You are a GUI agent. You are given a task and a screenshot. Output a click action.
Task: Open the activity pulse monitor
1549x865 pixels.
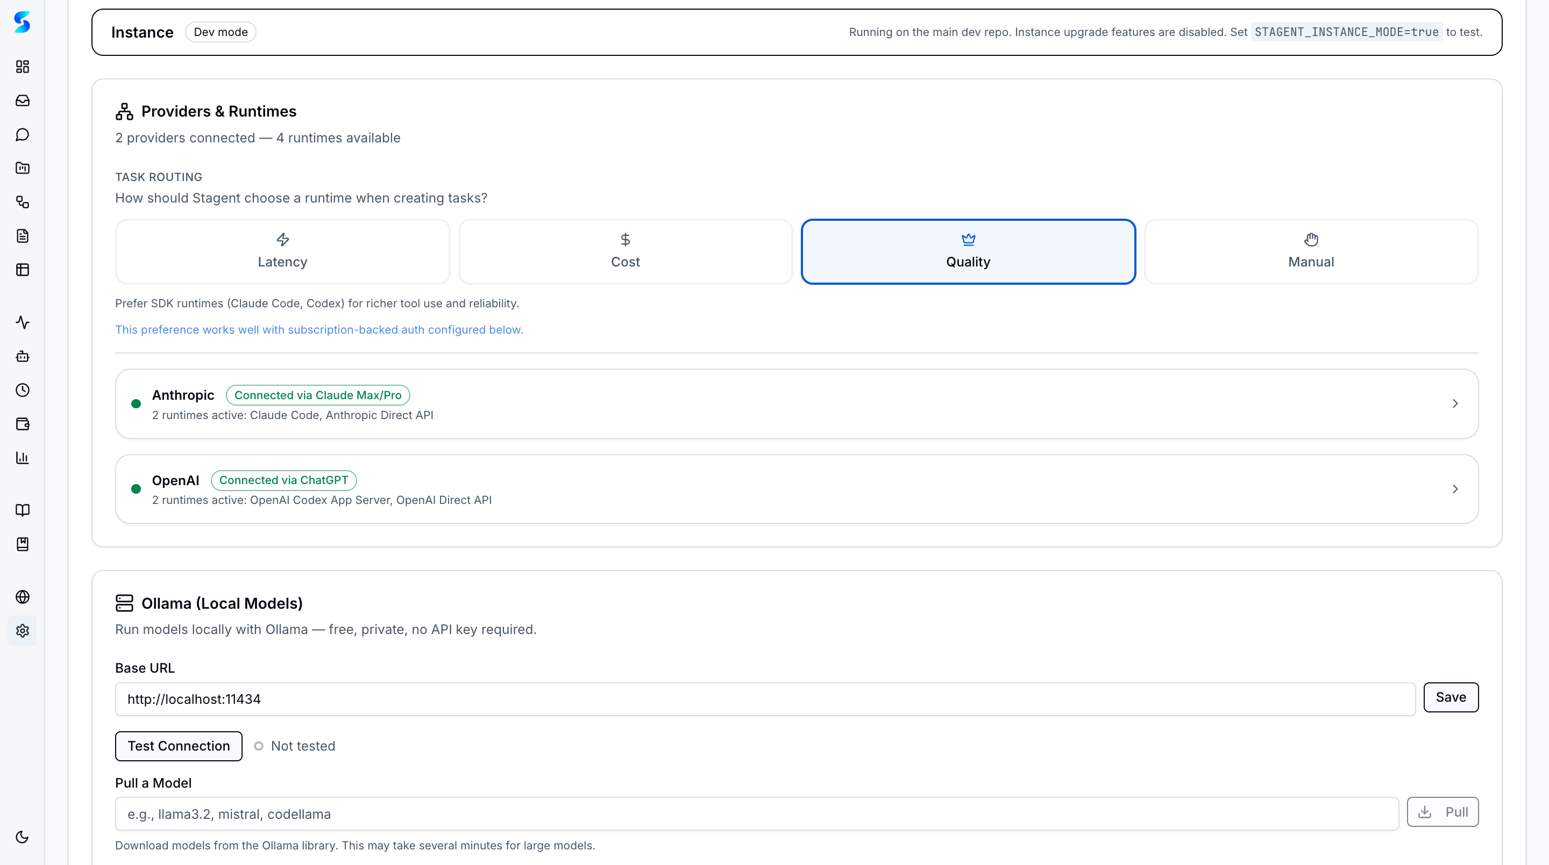point(22,322)
